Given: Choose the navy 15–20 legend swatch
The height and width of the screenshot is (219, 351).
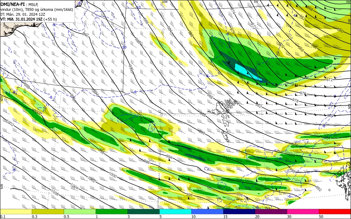Looking at the screenshot, I should click(239, 212).
